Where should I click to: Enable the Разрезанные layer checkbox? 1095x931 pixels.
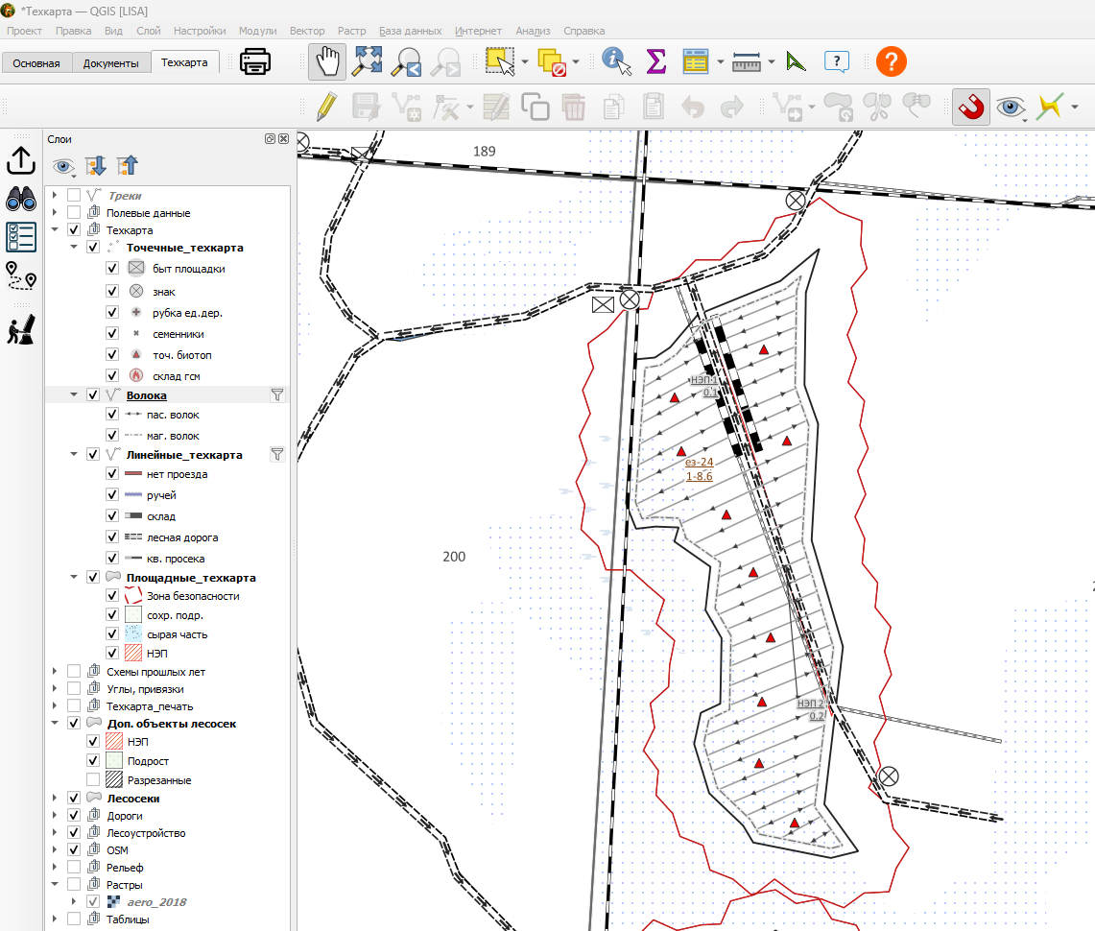[x=93, y=779]
